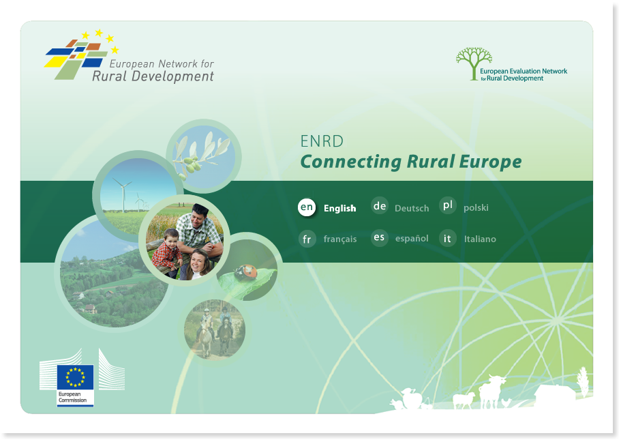
Task: Click the horse riders circular photo
Action: [x=214, y=329]
